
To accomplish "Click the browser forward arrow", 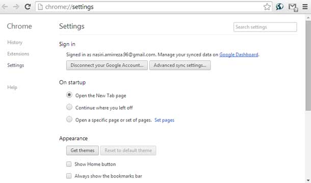I will [16, 7].
